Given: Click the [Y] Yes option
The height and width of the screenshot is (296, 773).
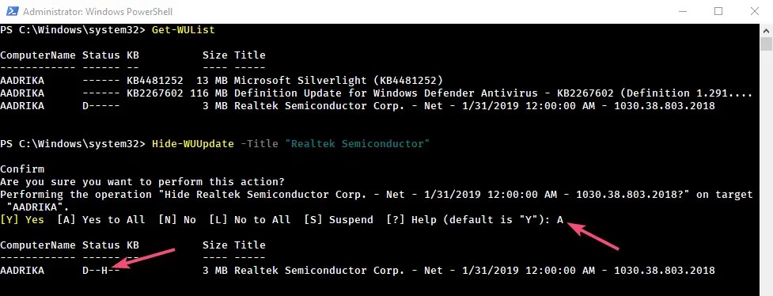Looking at the screenshot, I should click(22, 220).
